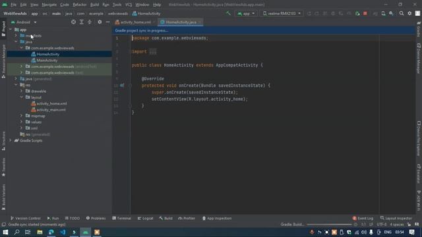Collapse the app module tree node

(11, 30)
